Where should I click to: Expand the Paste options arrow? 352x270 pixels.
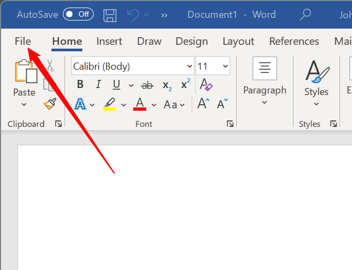24,104
